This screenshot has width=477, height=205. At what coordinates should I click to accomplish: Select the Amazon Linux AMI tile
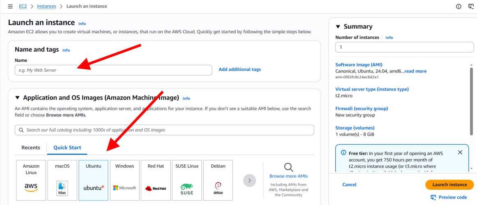pos(31,180)
